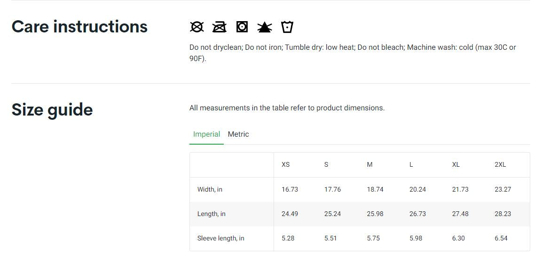Click the do not dryclean icon

196,27
